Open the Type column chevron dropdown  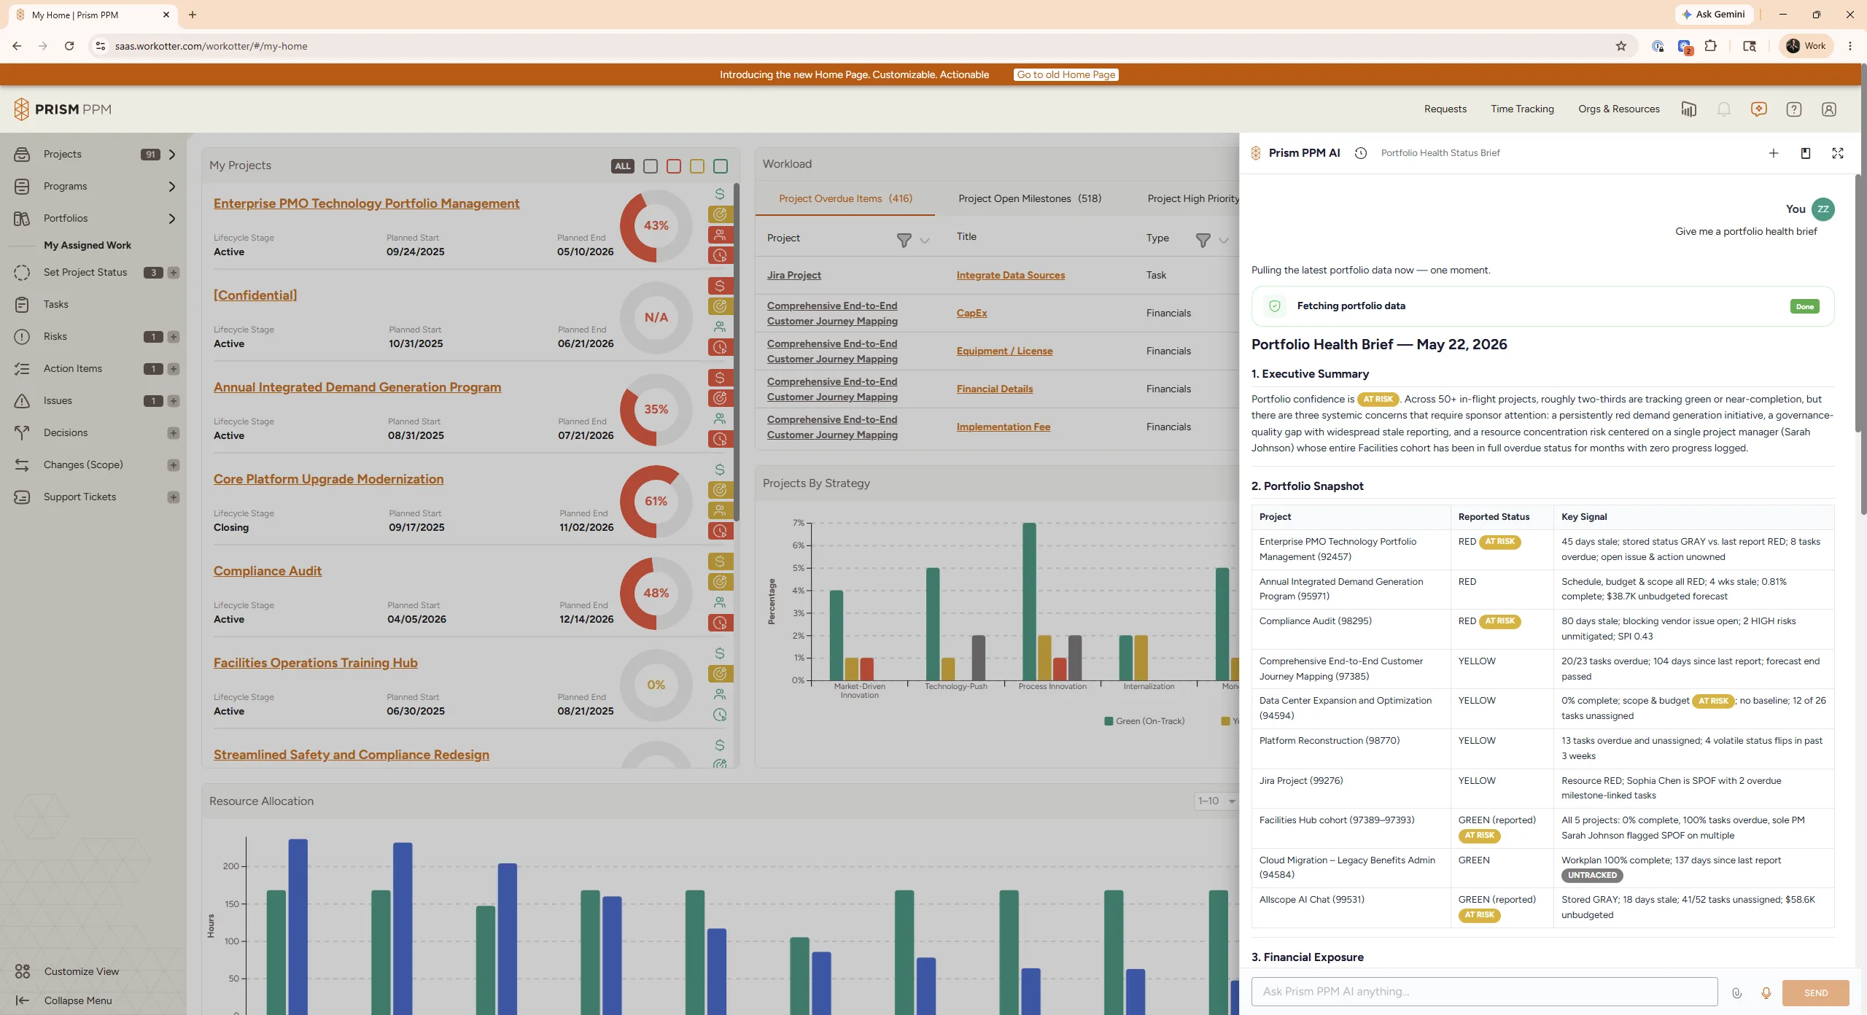pos(1224,241)
